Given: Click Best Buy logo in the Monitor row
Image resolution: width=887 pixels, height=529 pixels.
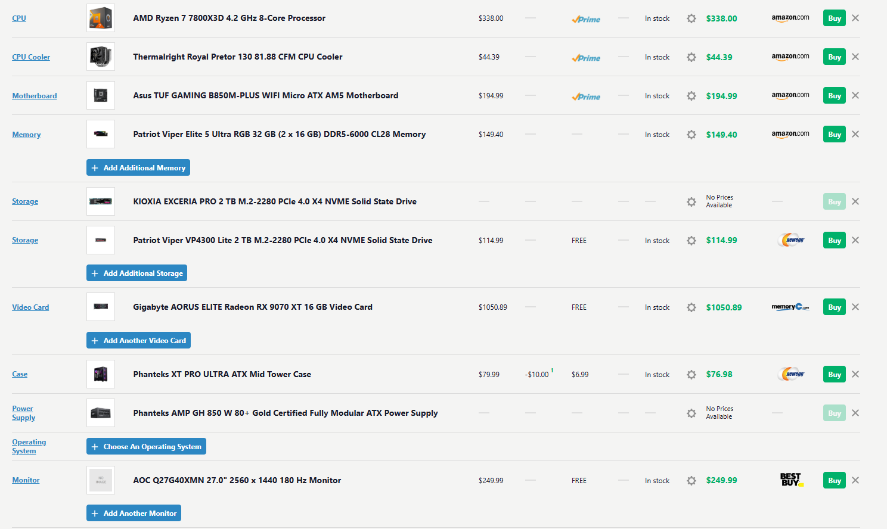Looking at the screenshot, I should tap(791, 480).
